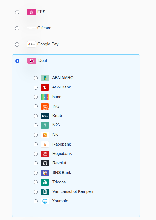Choose Triodos radio button

[36, 182]
